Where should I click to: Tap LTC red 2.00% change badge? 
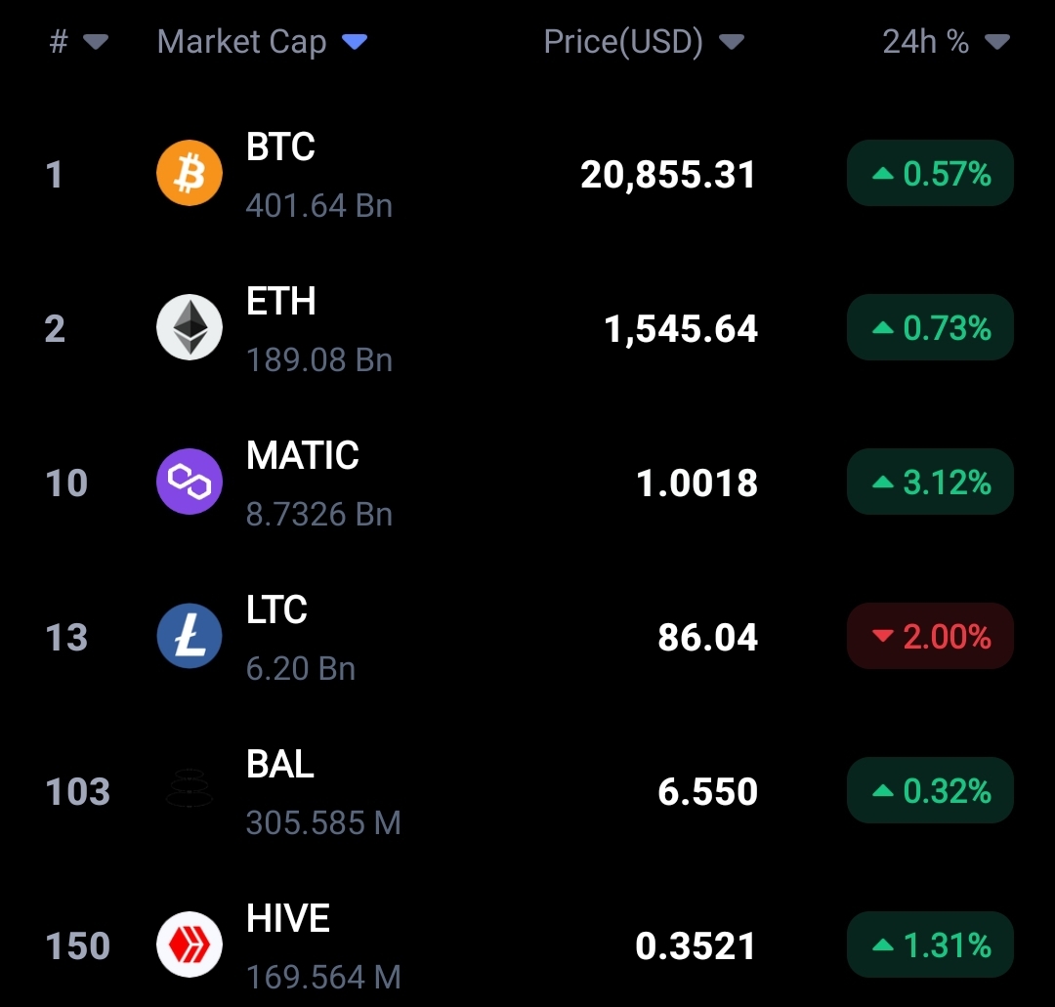point(930,637)
